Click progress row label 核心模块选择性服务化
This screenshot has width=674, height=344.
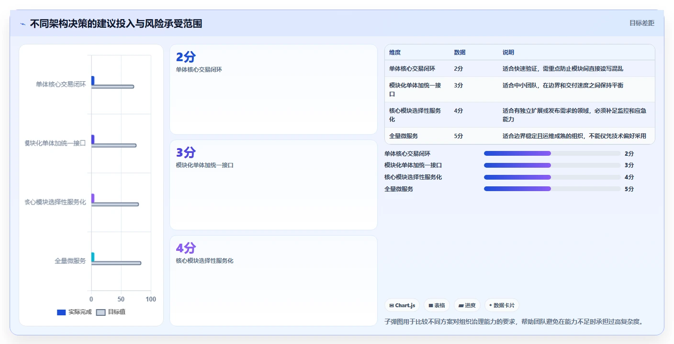[413, 177]
